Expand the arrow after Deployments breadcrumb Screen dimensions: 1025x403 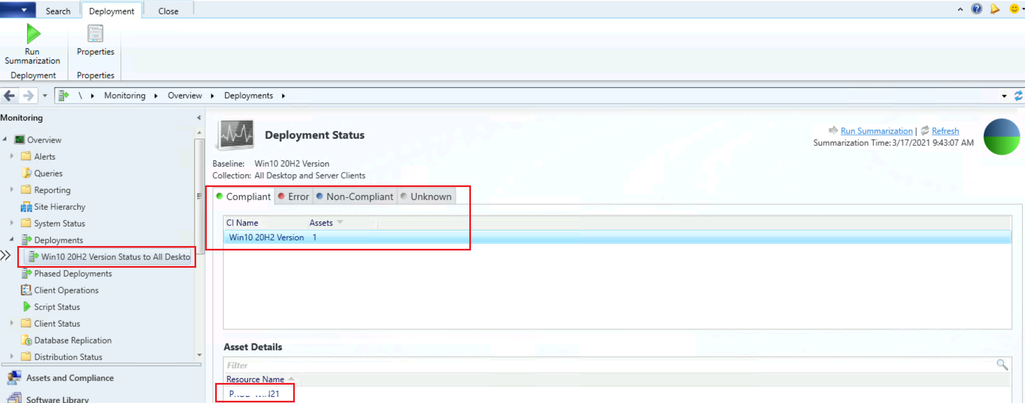pyautogui.click(x=283, y=96)
